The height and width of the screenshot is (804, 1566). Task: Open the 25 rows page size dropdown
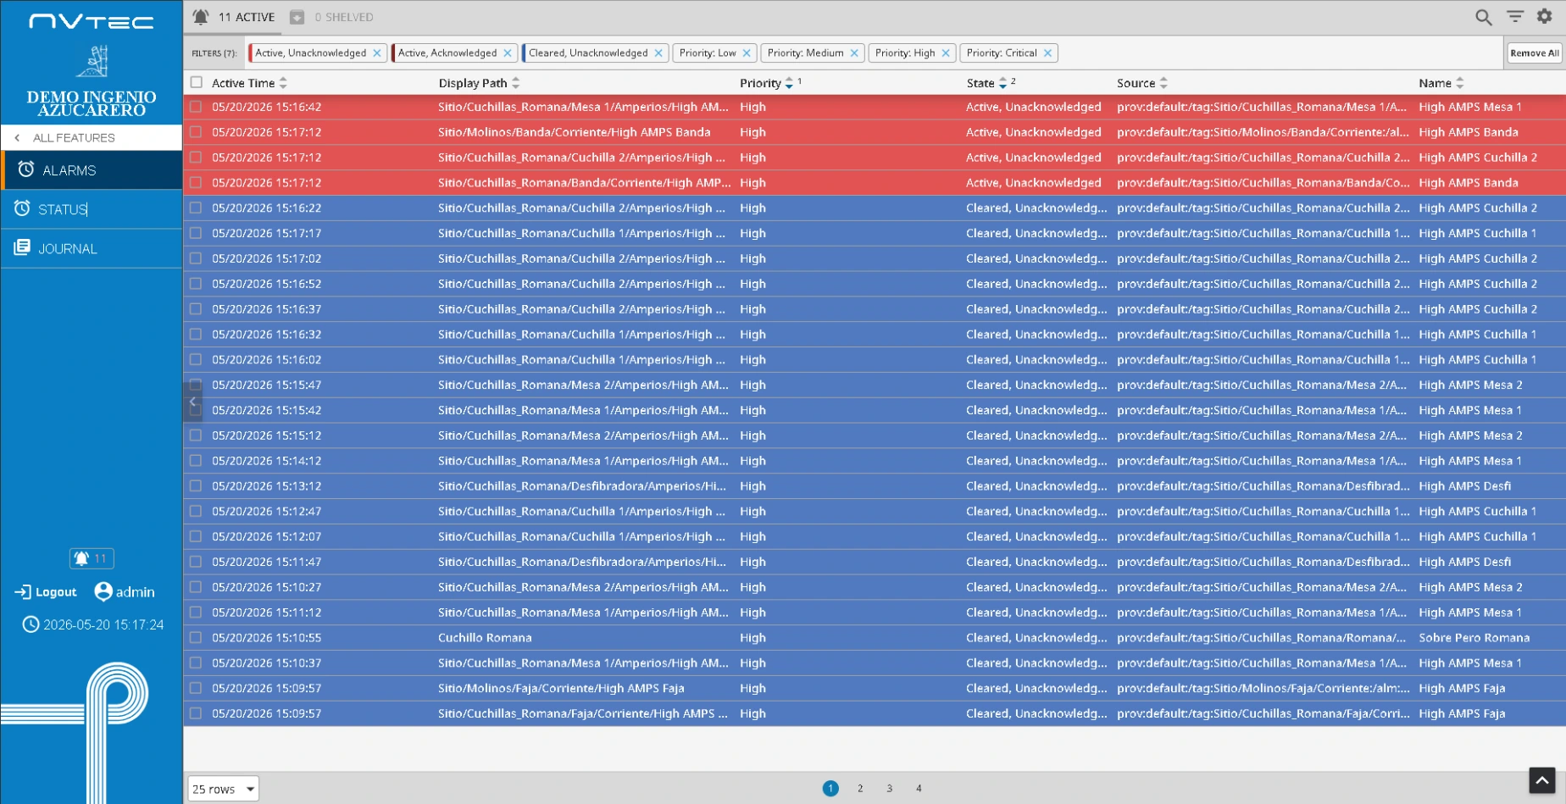223,789
